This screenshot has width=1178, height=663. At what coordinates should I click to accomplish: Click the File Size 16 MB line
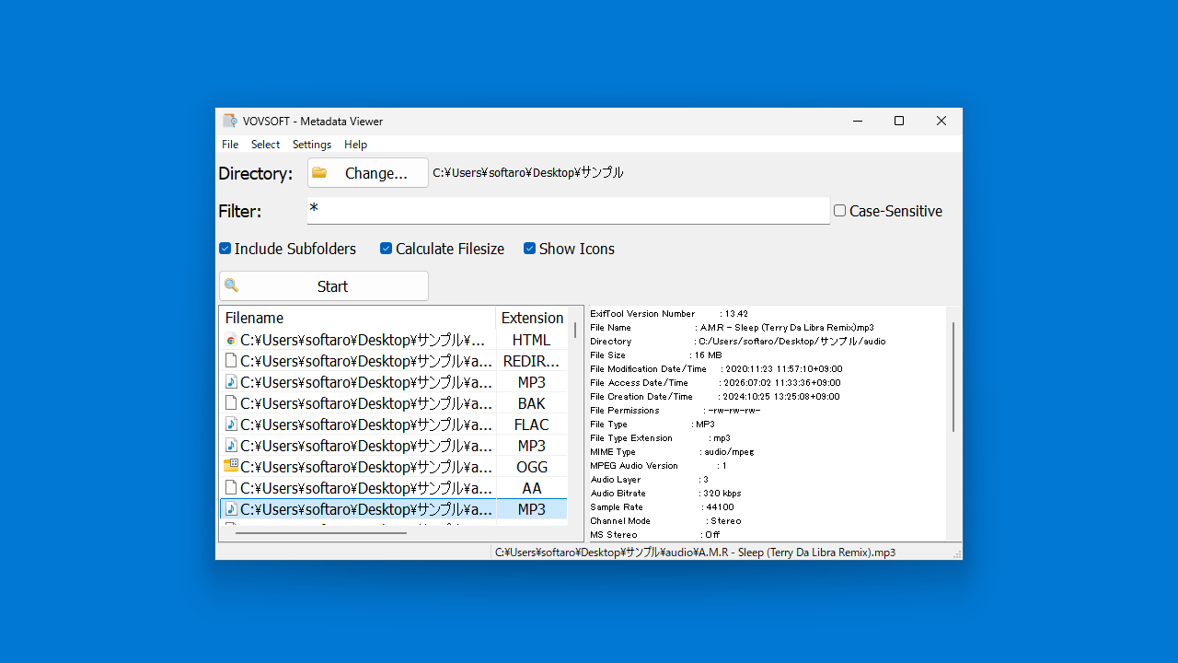[x=656, y=355]
